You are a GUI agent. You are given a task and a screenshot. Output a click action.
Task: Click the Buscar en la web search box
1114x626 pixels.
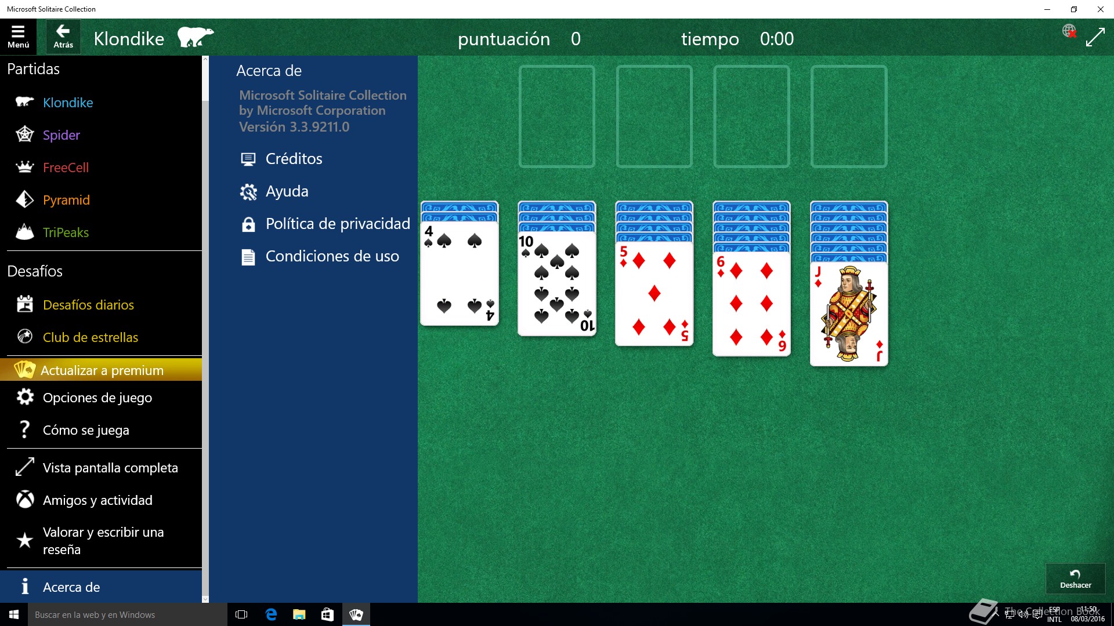(128, 614)
